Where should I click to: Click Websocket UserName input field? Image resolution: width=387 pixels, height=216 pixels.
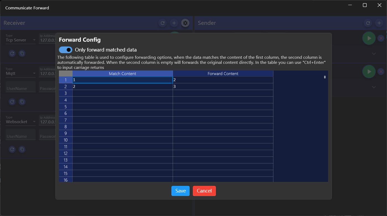click(x=21, y=135)
